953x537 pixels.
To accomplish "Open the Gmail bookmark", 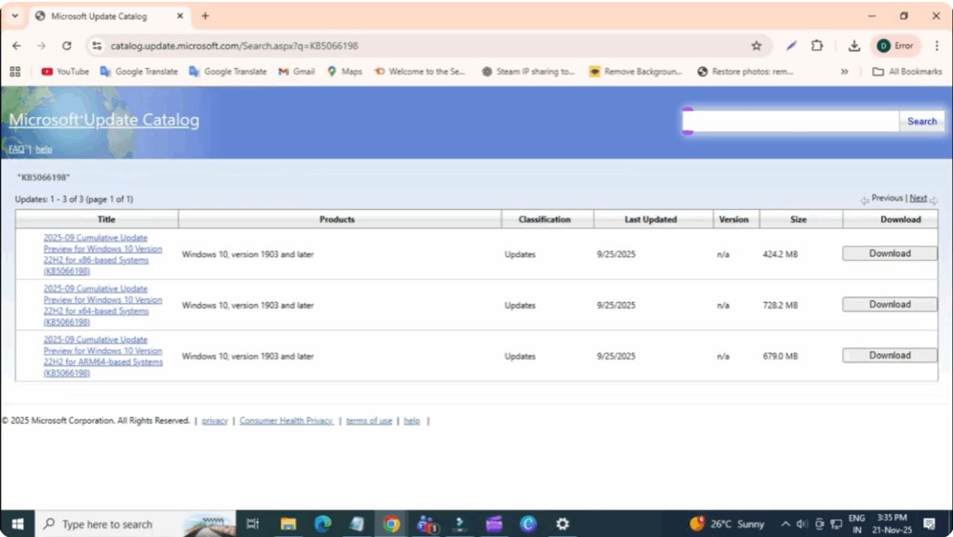I will [296, 72].
